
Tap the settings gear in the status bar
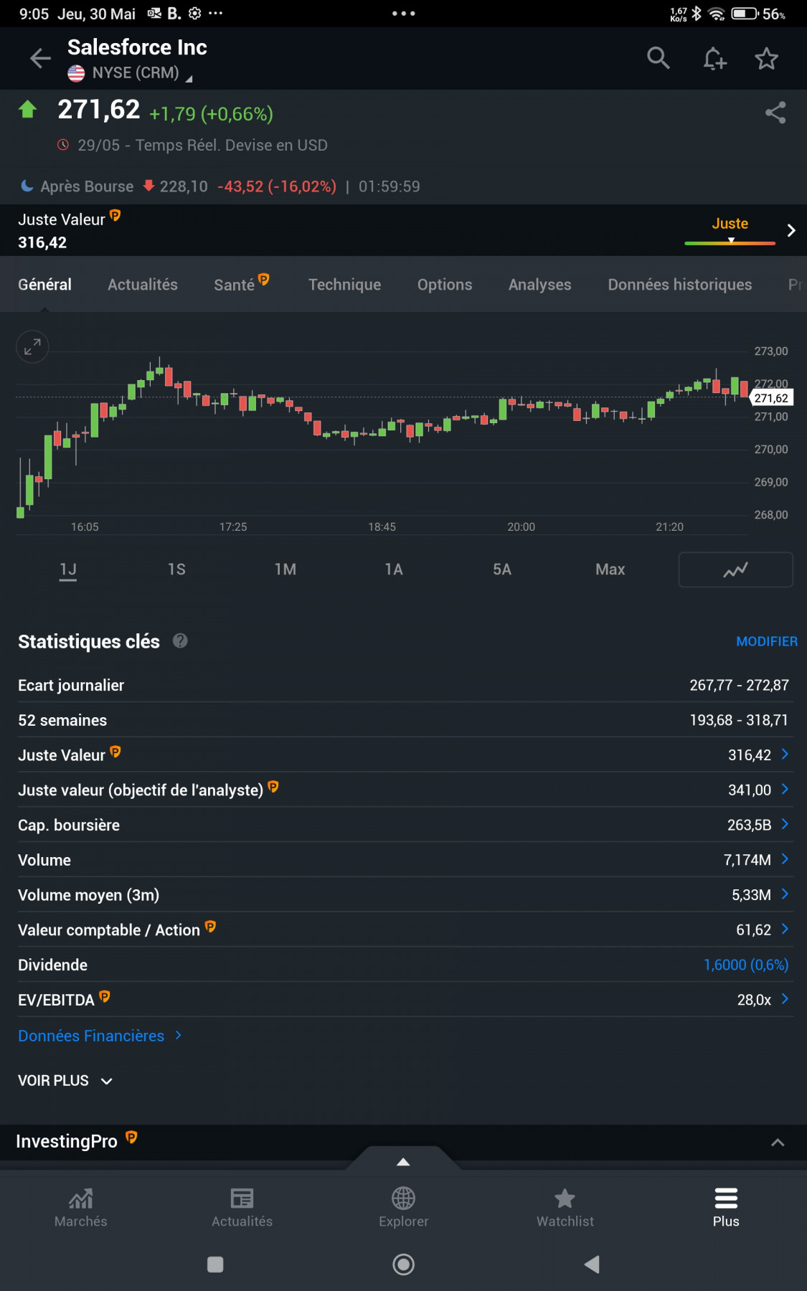[194, 13]
